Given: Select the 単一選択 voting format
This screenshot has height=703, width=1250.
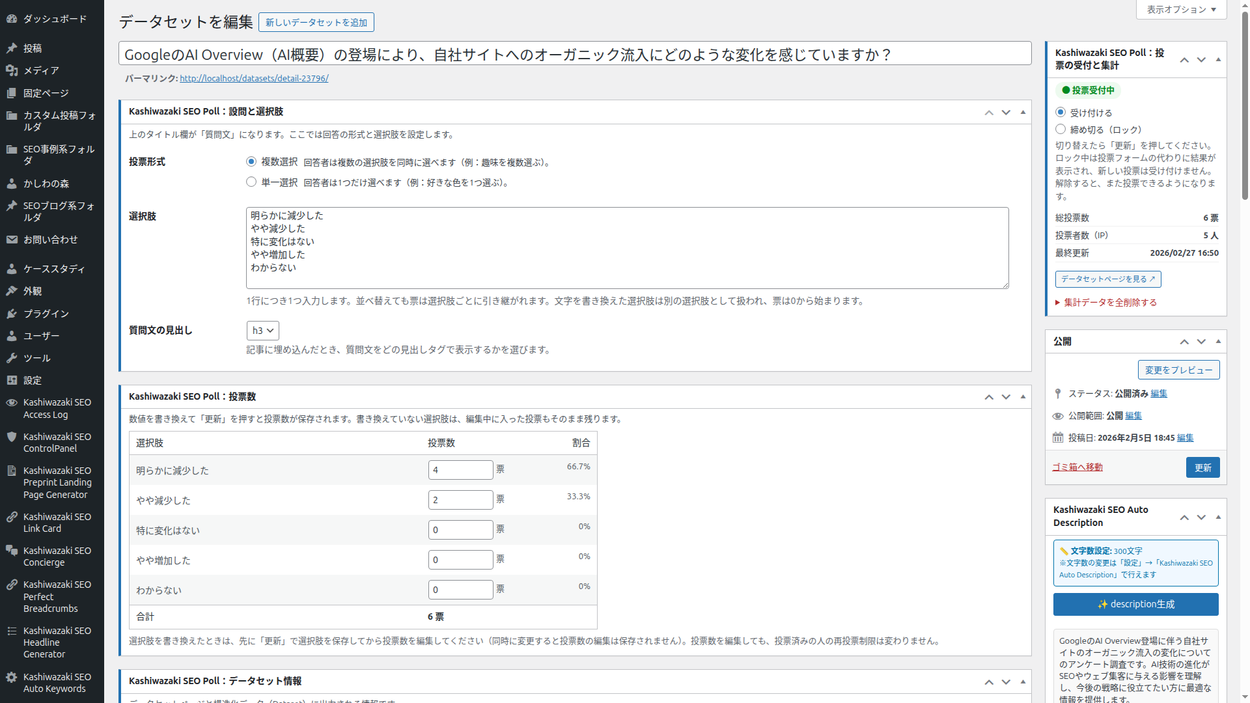Looking at the screenshot, I should pyautogui.click(x=251, y=182).
